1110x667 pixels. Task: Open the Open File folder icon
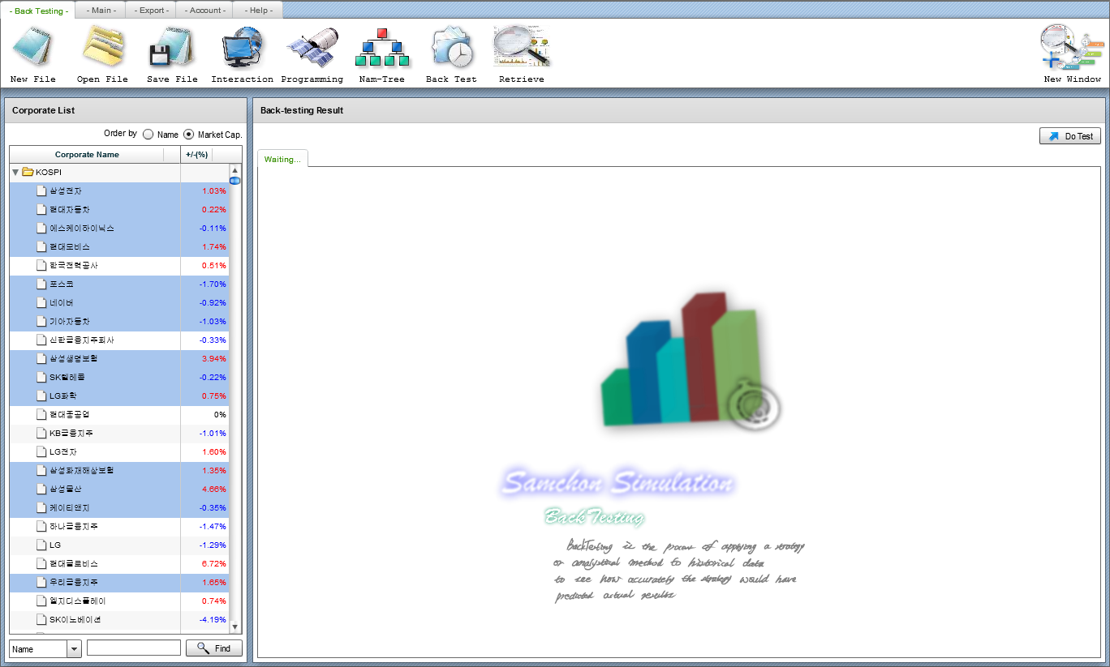102,47
